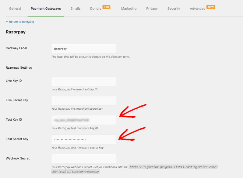Click the Razorpay page heading
This screenshot has width=243, height=178.
[16, 32]
